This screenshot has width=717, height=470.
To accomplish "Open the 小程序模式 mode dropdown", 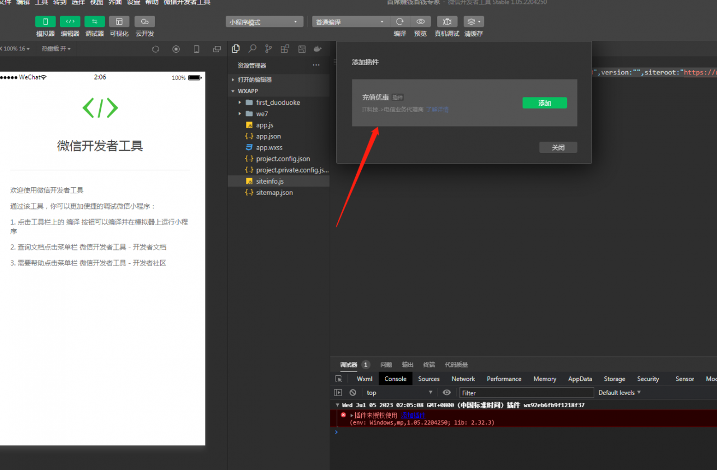I will (264, 22).
